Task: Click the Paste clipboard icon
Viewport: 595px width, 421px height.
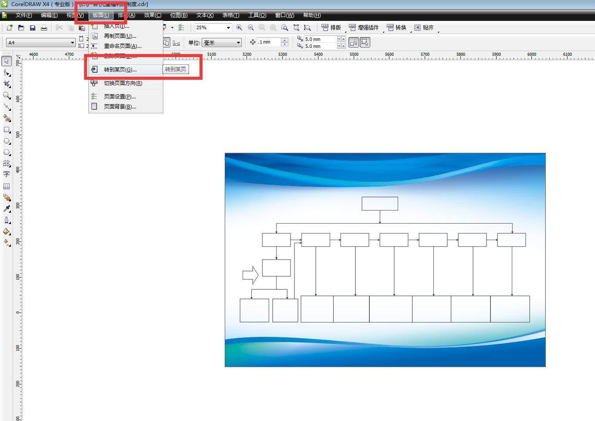Action: pyautogui.click(x=81, y=27)
